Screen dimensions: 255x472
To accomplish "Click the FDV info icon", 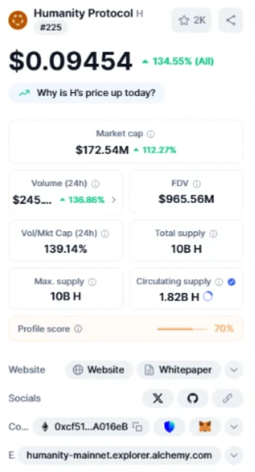I will click(197, 183).
